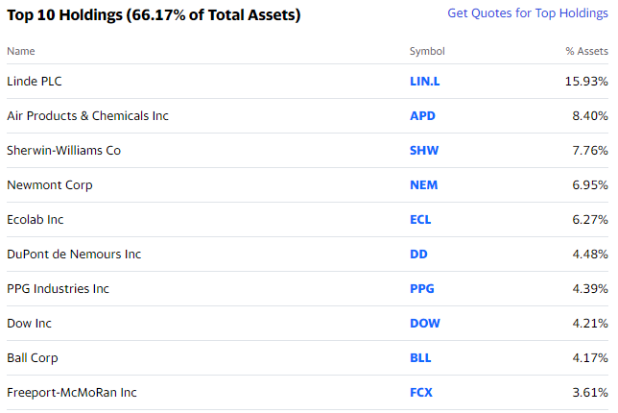Open the DD ticker link
The image size is (618, 413).
[x=418, y=254]
